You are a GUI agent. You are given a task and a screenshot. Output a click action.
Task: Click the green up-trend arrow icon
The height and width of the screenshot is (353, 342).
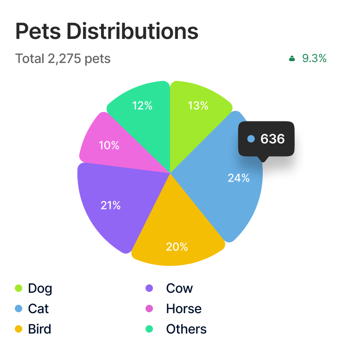click(x=292, y=58)
